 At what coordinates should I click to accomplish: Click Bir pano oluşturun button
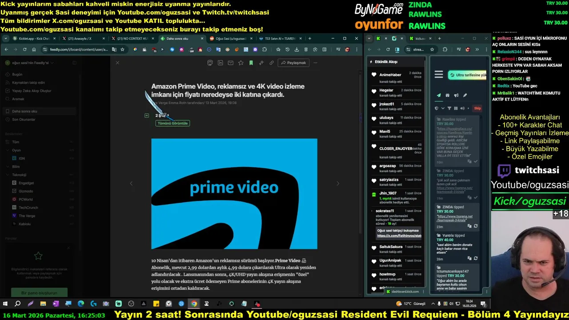click(39, 293)
